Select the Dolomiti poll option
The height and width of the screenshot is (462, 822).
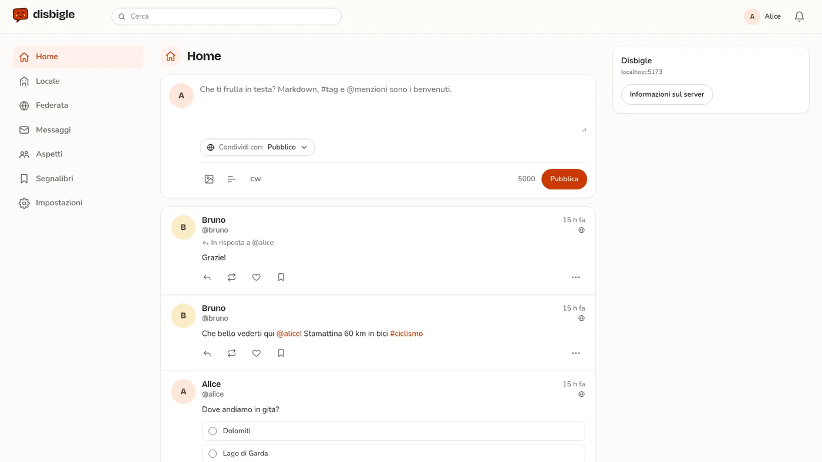click(393, 431)
